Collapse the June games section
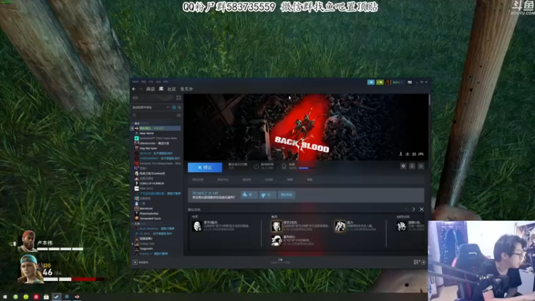This screenshot has width=535, height=301. tap(132, 224)
